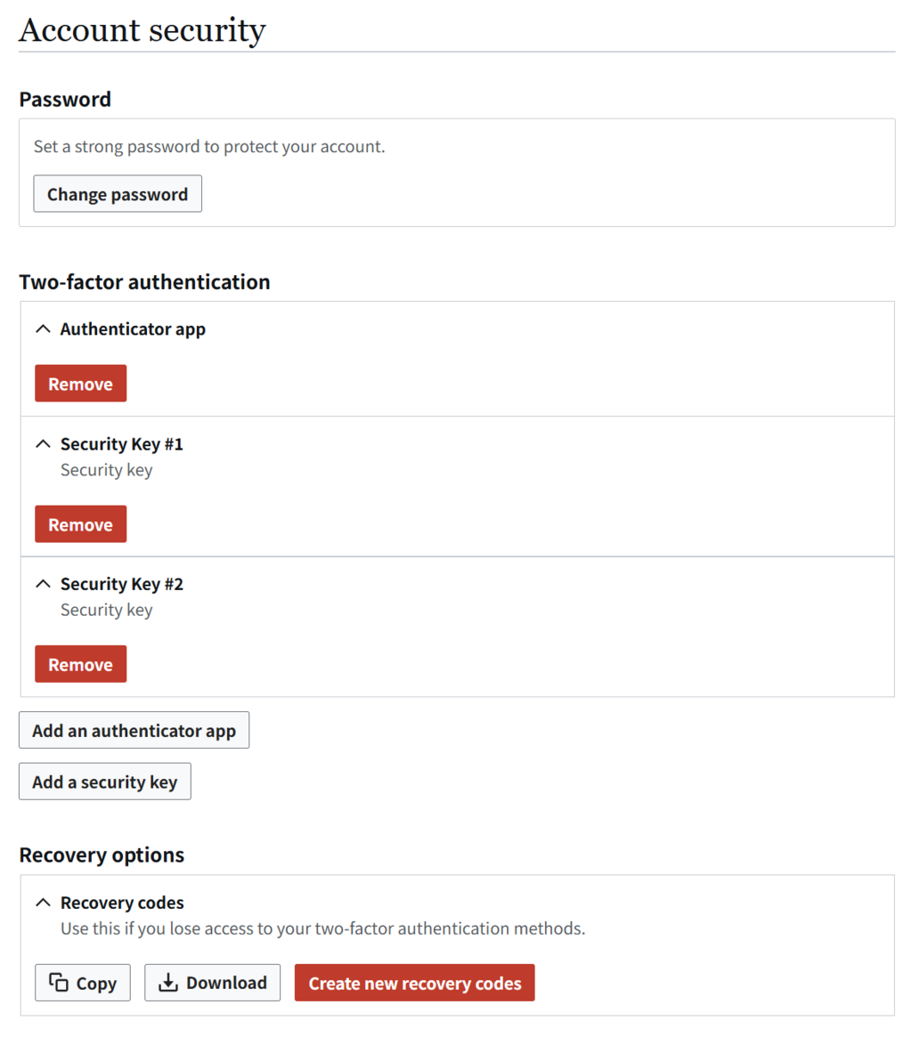The height and width of the screenshot is (1037, 912).
Task: Click the Authenticator app heading
Action: (133, 329)
